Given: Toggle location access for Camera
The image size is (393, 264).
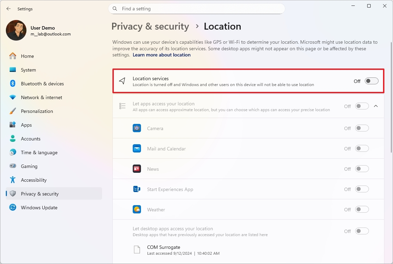Looking at the screenshot, I should 362,128.
